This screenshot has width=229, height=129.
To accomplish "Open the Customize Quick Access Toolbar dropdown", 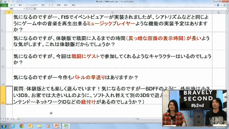I will (17, 2).
